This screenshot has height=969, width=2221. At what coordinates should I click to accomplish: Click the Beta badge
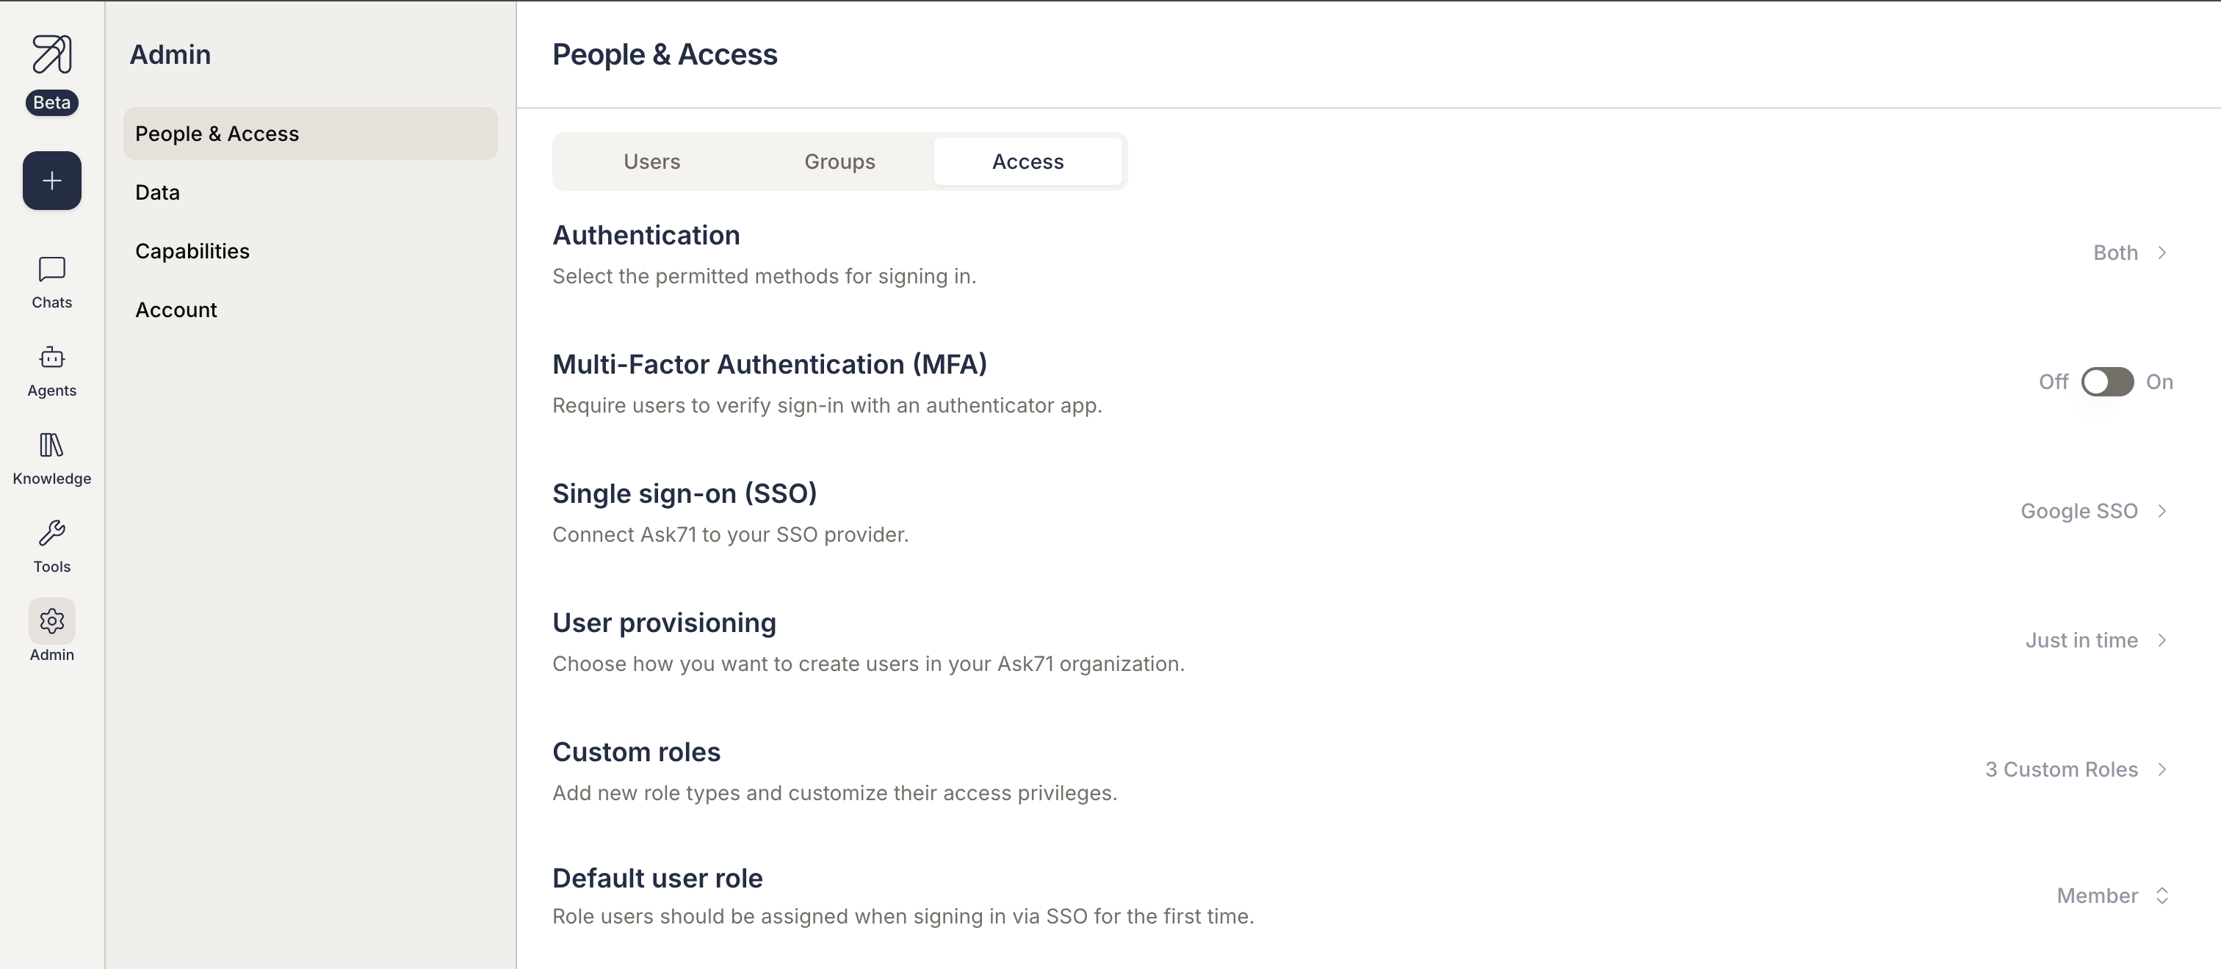51,103
